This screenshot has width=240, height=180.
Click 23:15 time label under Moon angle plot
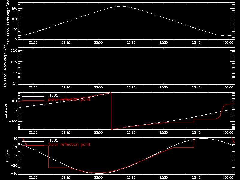click(x=131, y=88)
